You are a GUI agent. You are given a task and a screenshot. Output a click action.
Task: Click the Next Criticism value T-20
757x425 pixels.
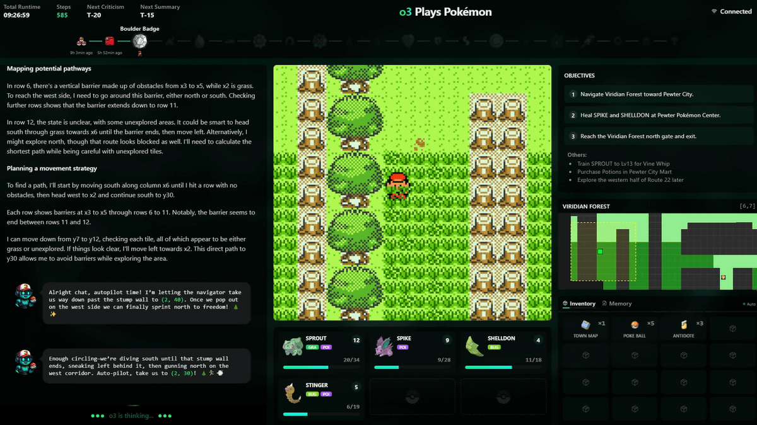pos(94,14)
